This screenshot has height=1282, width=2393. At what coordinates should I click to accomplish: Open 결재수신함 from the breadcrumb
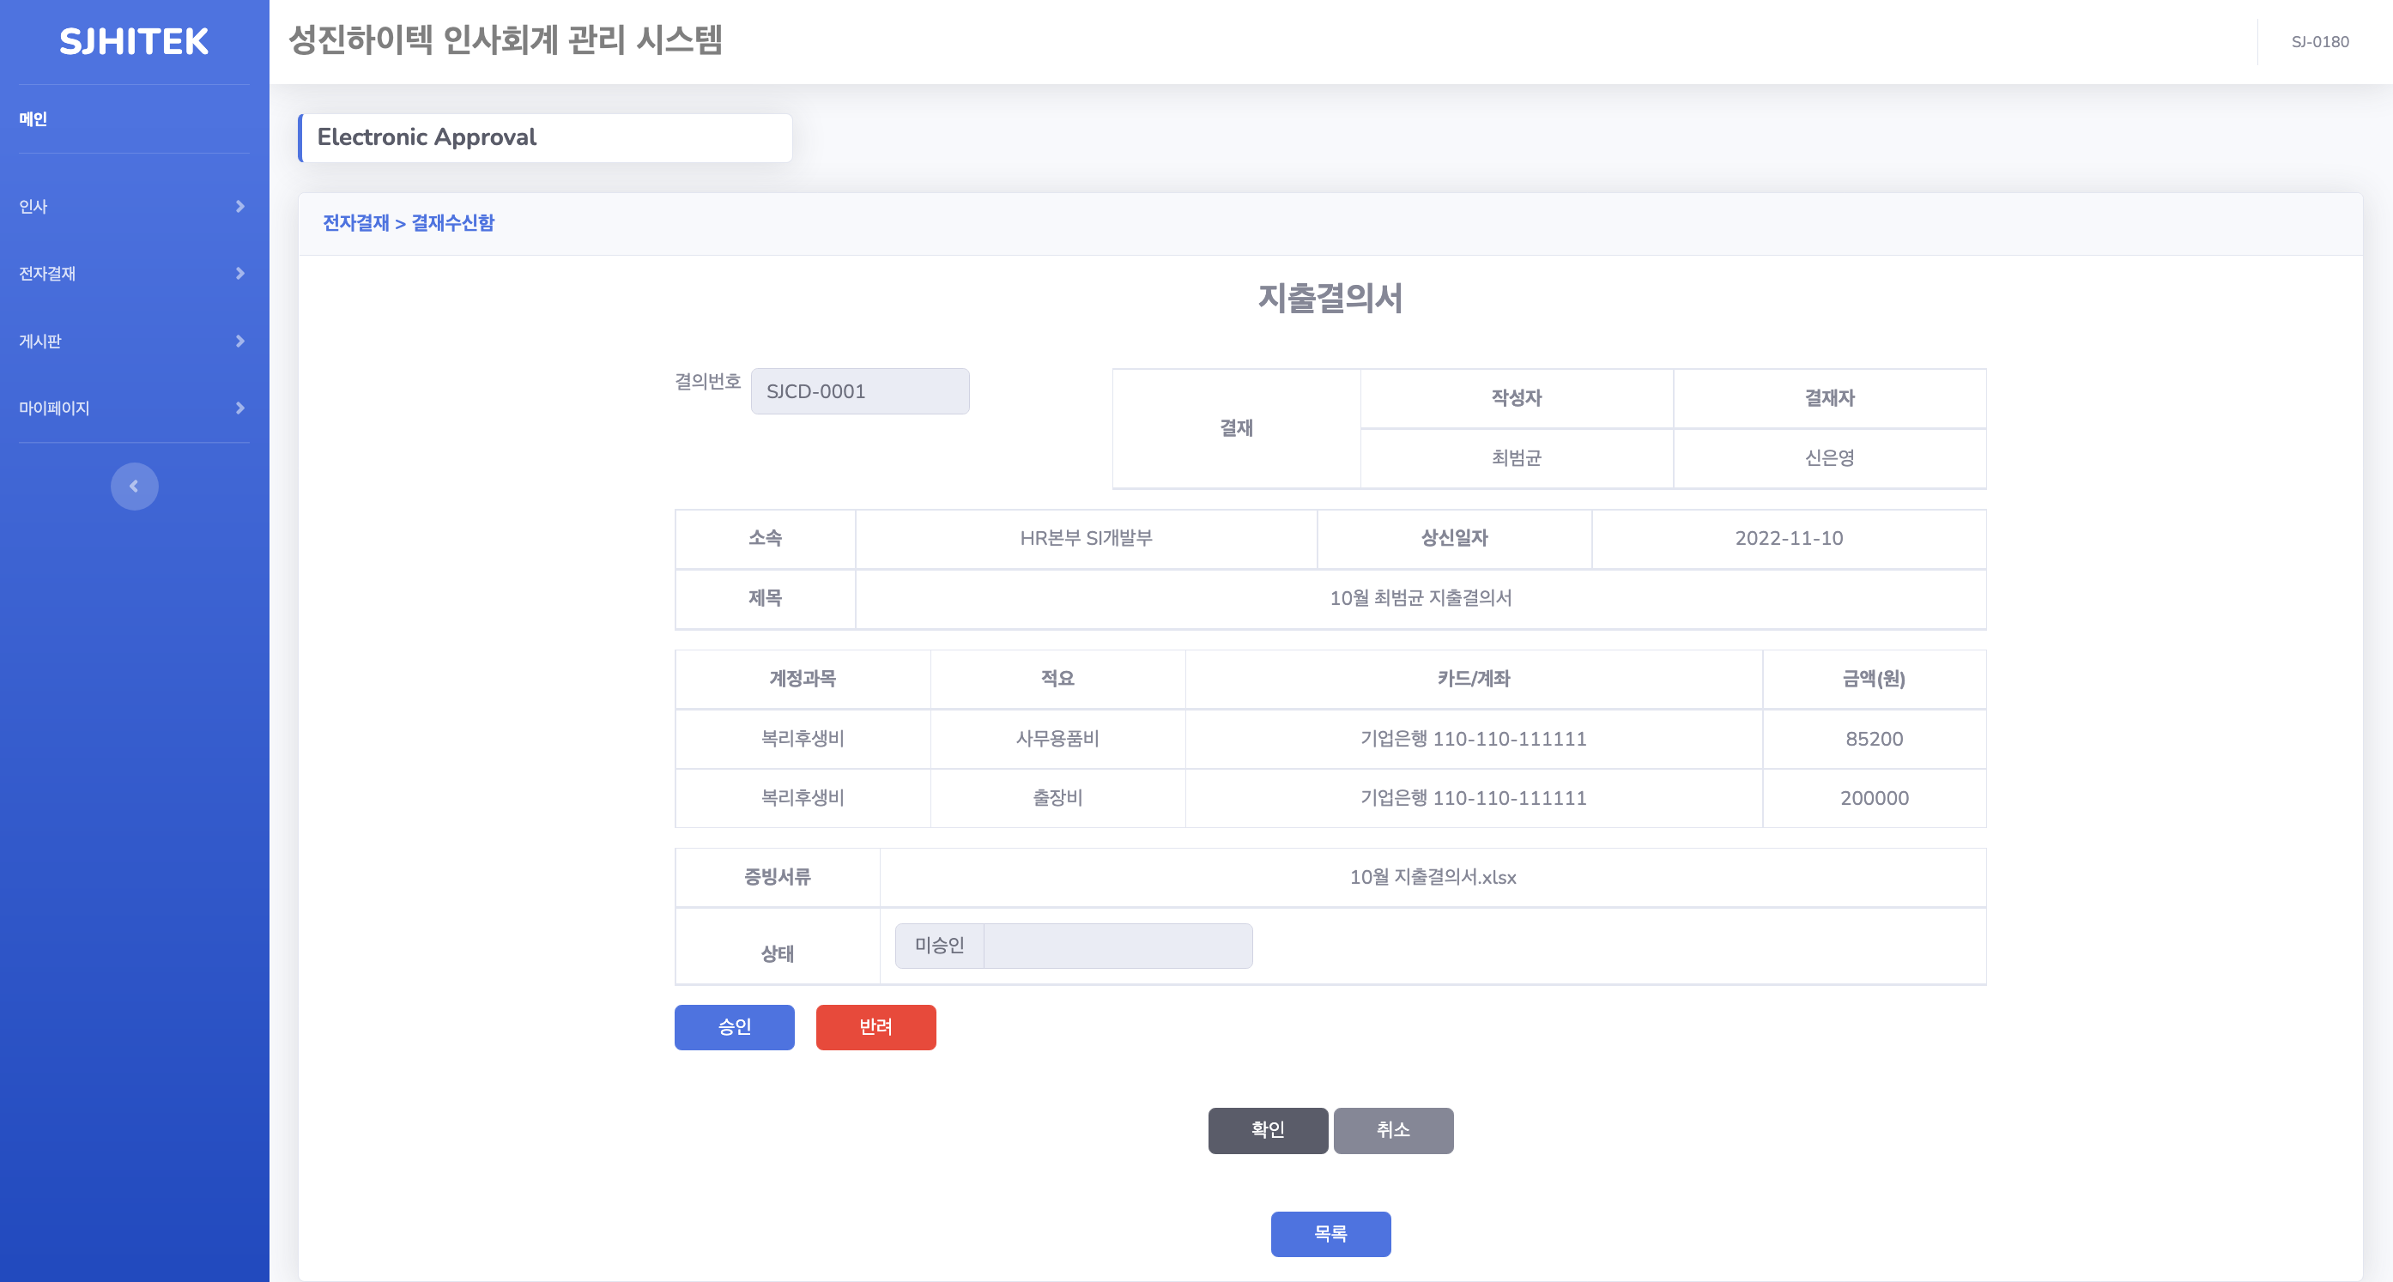click(x=451, y=223)
